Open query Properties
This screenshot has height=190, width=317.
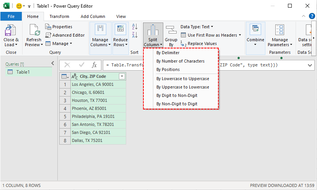coord(59,27)
